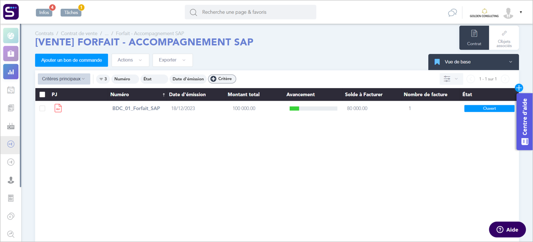The image size is (533, 242).
Task: Toggle checkbox for BDC_01_Forfait_SAP row
Action: [x=42, y=109]
